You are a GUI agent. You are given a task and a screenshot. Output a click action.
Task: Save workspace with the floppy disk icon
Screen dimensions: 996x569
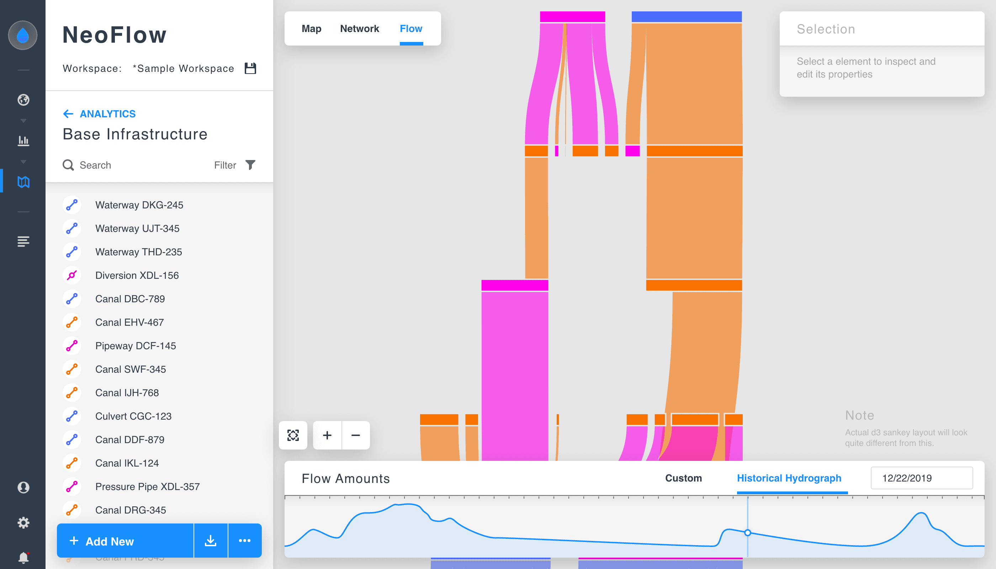click(250, 68)
